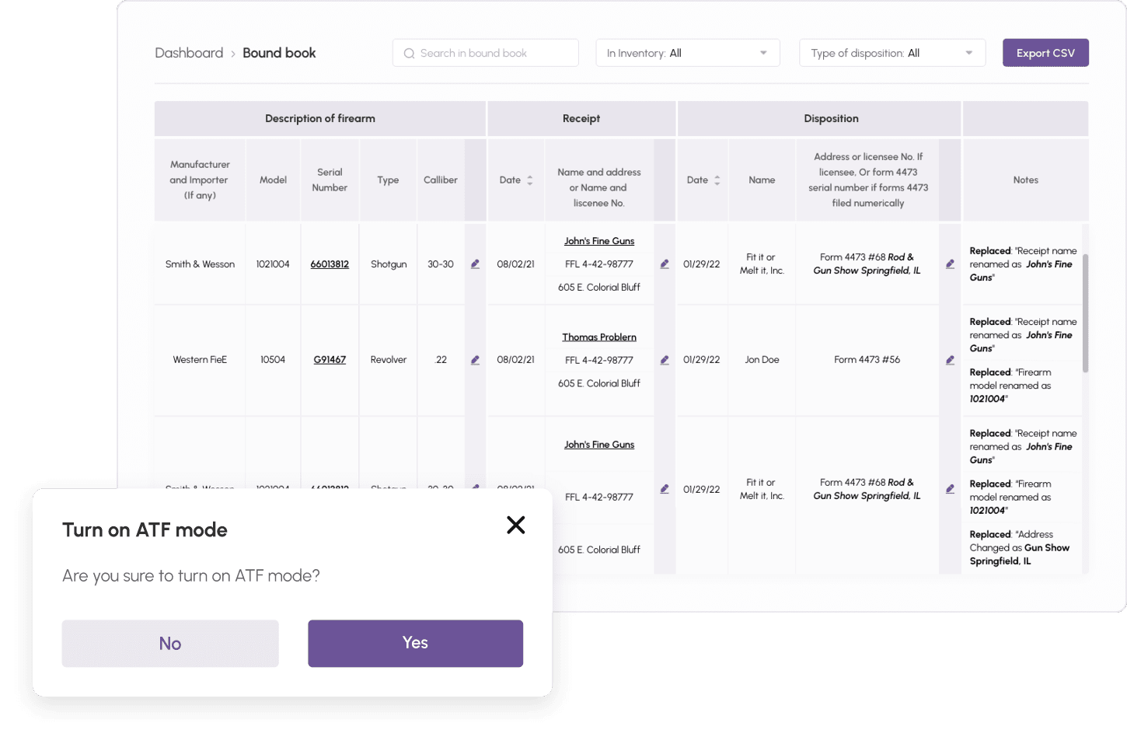Edit the Smith & Wesson firearm description

[x=475, y=264]
